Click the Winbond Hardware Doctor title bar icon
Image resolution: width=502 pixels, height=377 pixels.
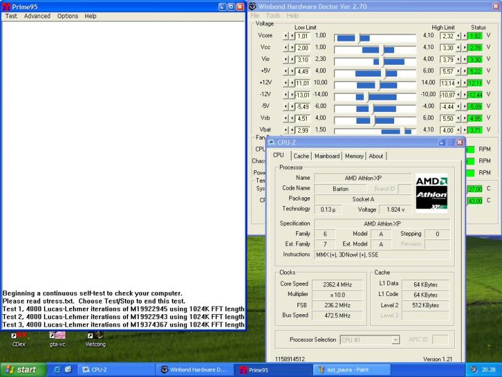point(253,6)
